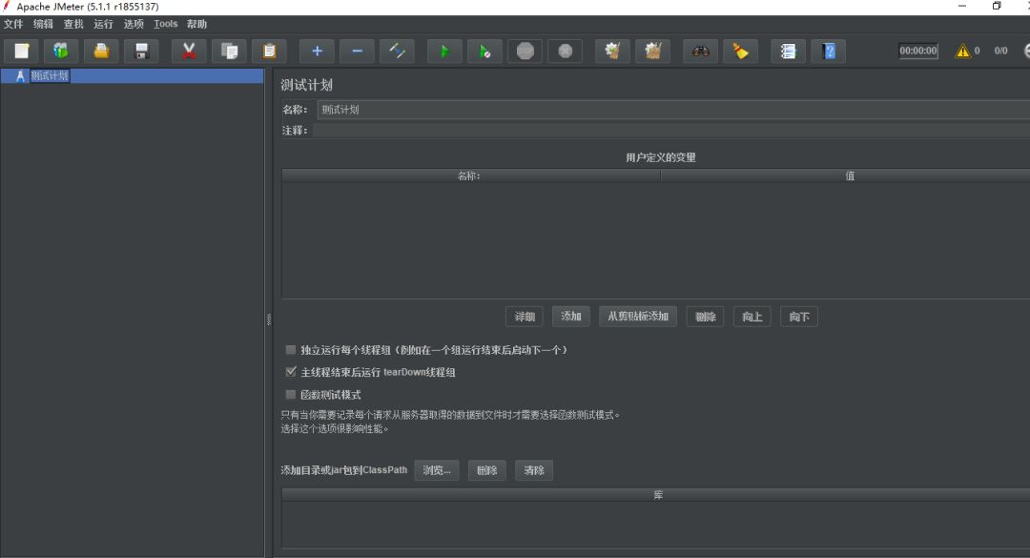Open the Templates icon in toolbar
This screenshot has height=558, width=1030.
61,52
